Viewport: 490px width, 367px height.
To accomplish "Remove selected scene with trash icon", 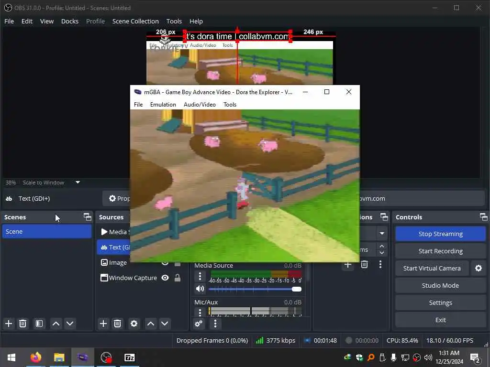I will click(x=23, y=324).
